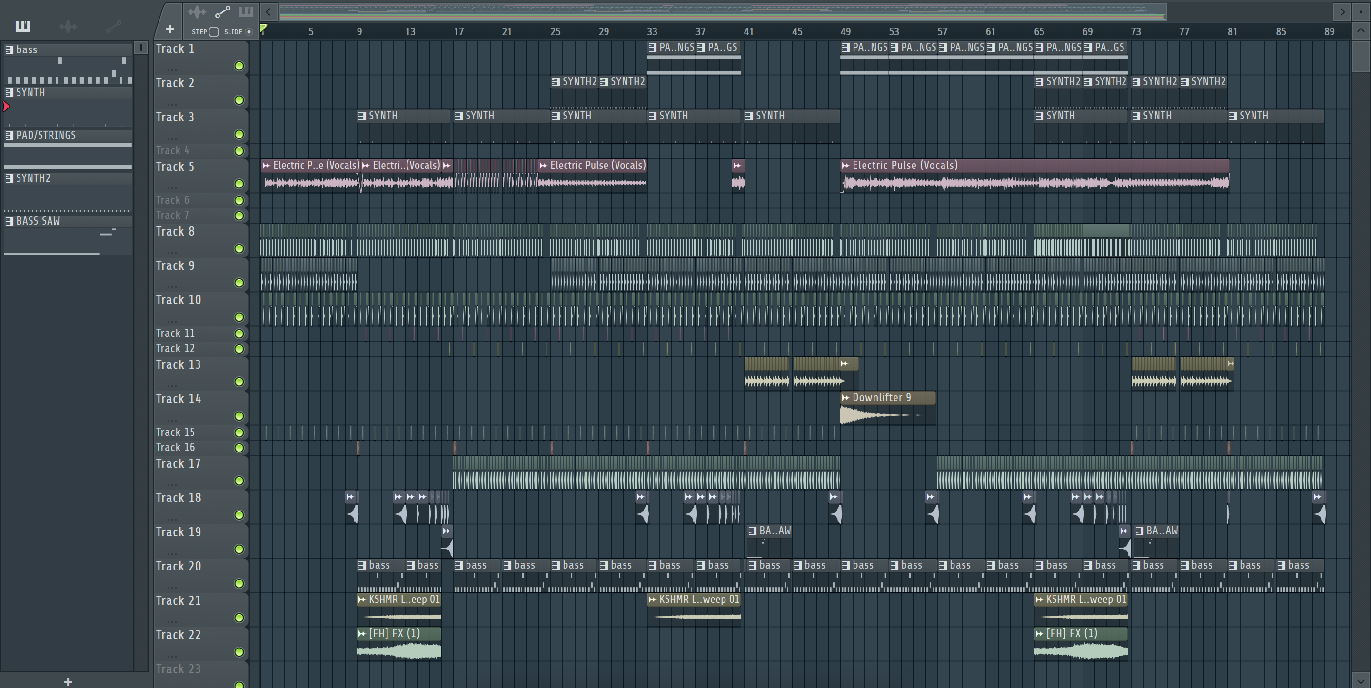Open Electric P..e (Vocals) clip menu at bar 1
This screenshot has height=688, width=1371.
[x=266, y=166]
